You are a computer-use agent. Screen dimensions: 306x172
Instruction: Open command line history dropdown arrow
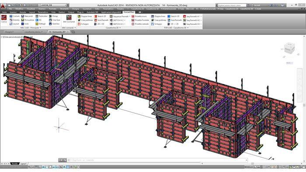coord(247,160)
